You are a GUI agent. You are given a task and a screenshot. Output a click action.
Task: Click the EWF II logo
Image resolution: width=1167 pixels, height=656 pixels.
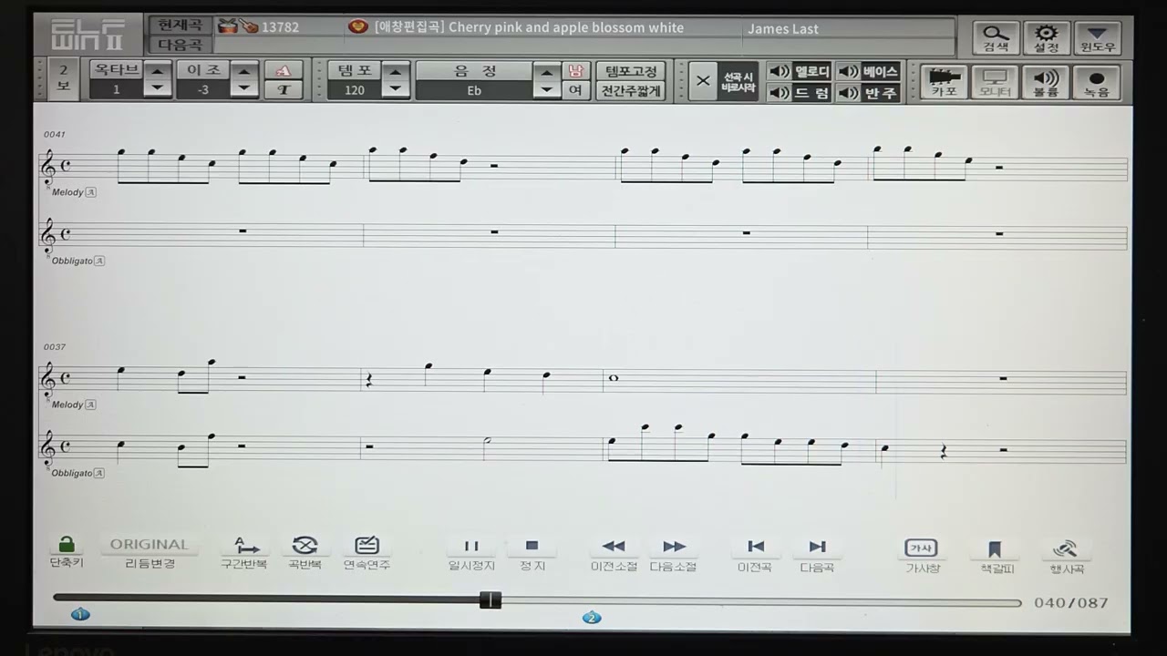coord(88,36)
